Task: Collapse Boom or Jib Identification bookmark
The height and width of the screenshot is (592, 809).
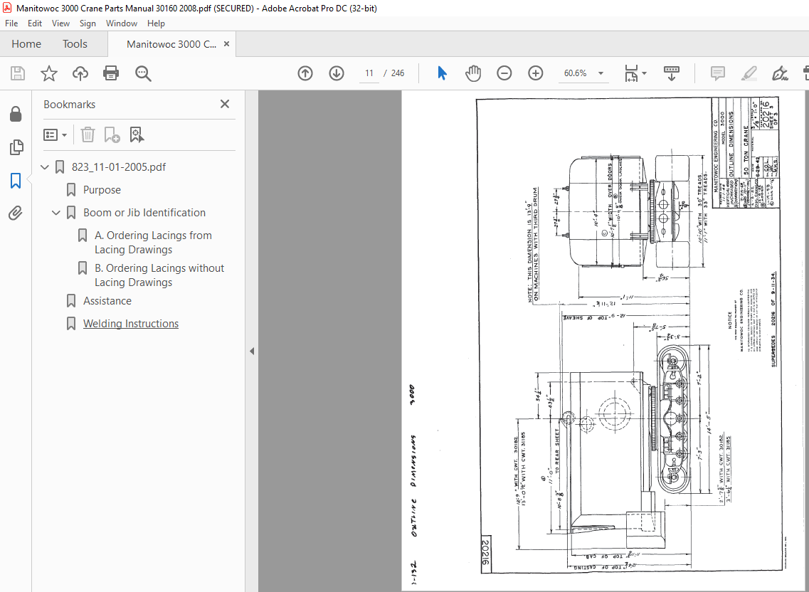Action: tap(56, 213)
